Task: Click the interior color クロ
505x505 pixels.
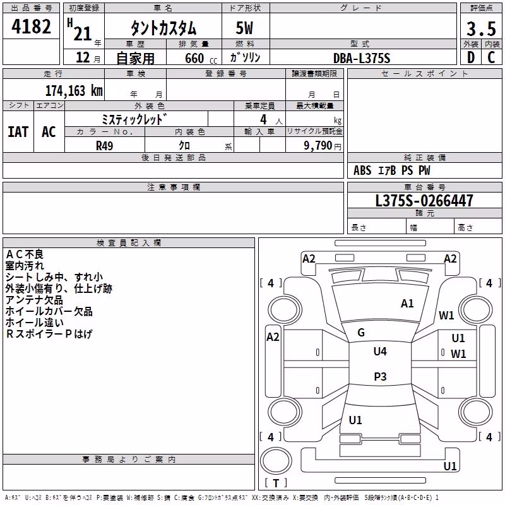Action: (184, 146)
